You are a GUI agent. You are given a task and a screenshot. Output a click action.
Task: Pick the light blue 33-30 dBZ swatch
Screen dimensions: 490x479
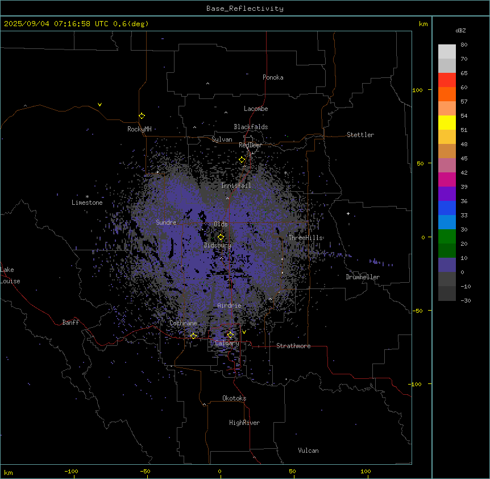447,222
